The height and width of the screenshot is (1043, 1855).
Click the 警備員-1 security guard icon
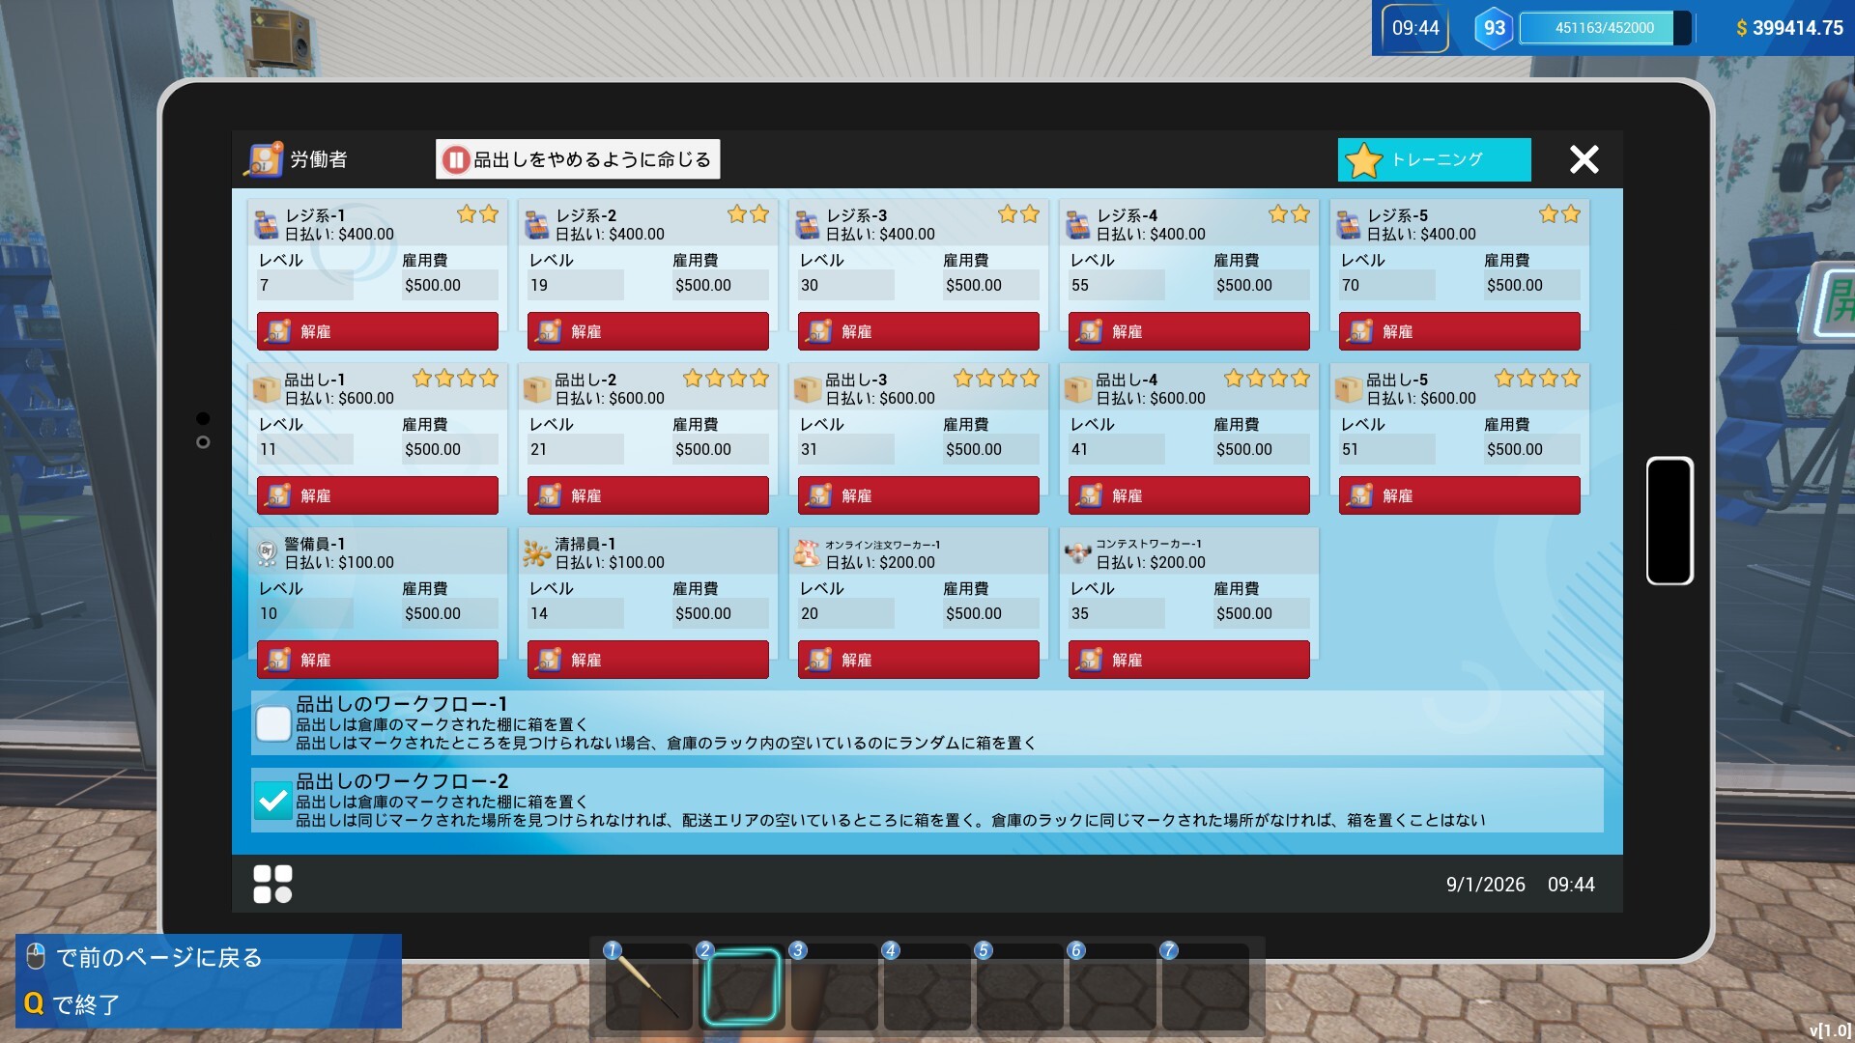point(267,552)
